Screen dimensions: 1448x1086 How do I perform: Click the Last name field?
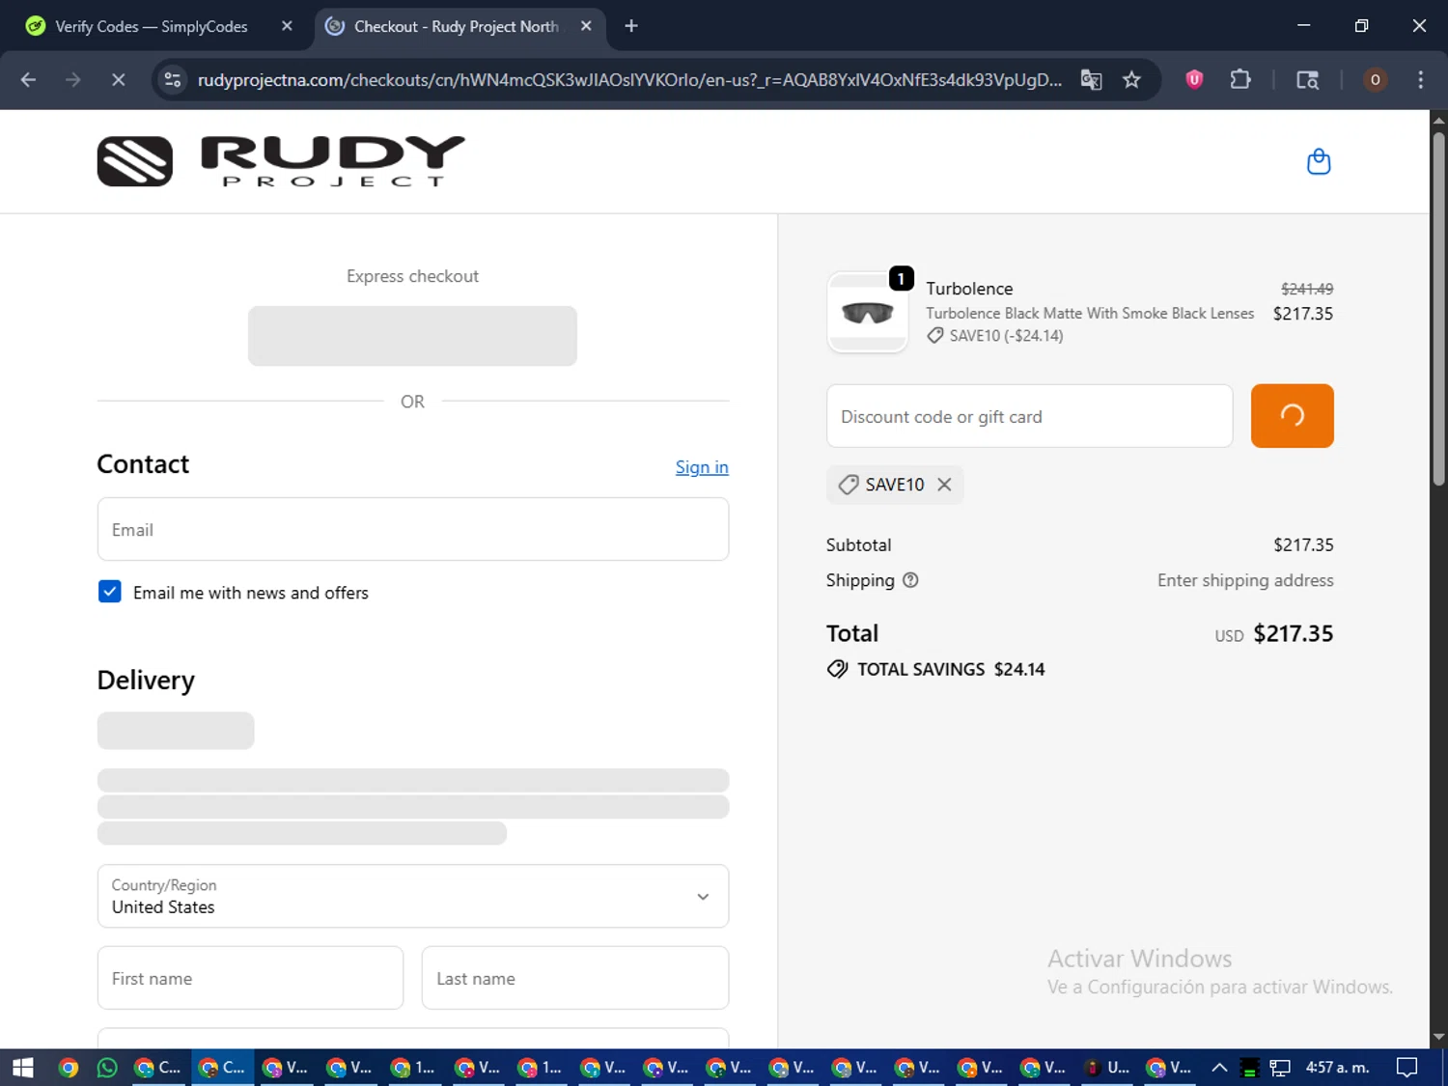pos(575,978)
